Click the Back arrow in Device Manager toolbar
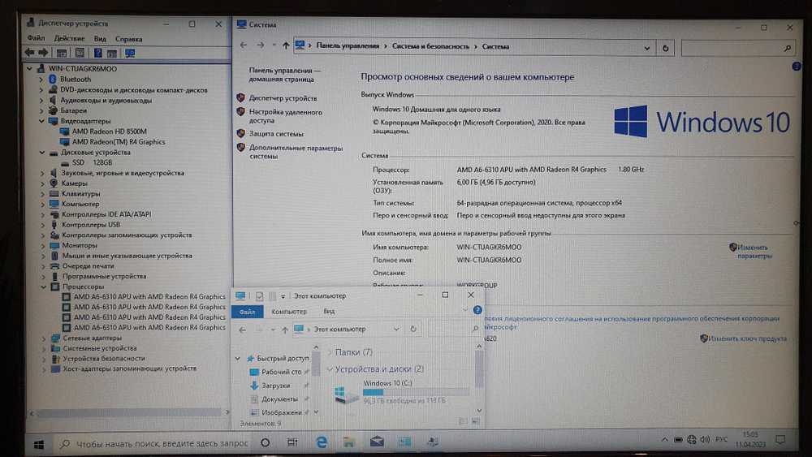812x457 pixels. [x=29, y=52]
